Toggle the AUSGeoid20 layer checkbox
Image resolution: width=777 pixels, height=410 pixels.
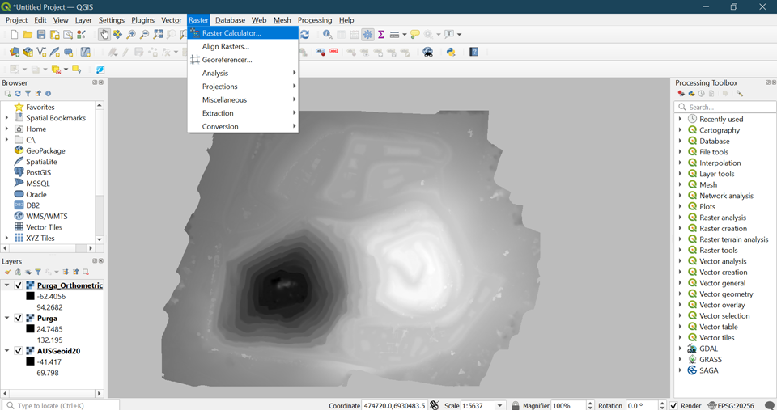coord(19,351)
